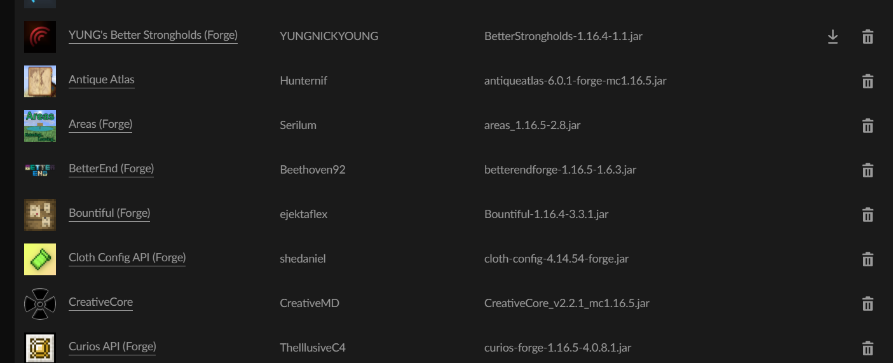Delete the BetterEnd (Forge) mod
This screenshot has width=893, height=363.
[x=868, y=170]
